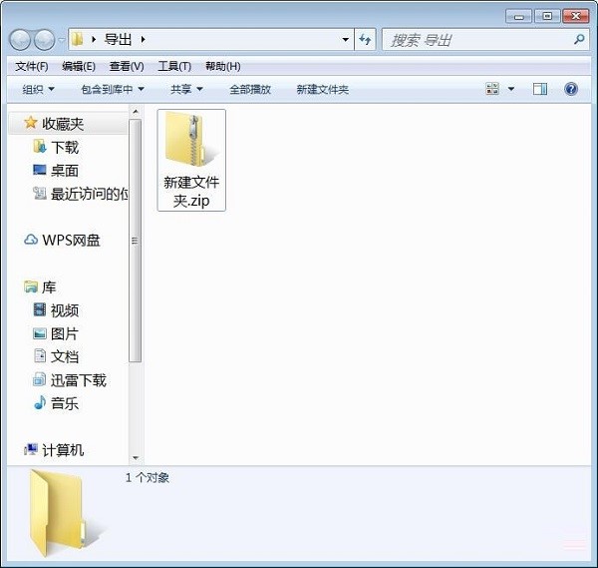Select the 新建文件夹.zip archive icon
The height and width of the screenshot is (568, 598).
pos(191,141)
